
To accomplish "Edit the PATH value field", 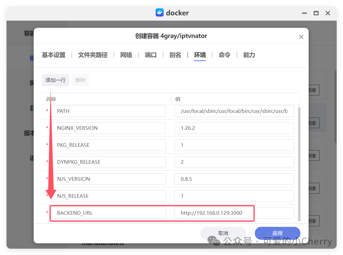I will tap(234, 111).
